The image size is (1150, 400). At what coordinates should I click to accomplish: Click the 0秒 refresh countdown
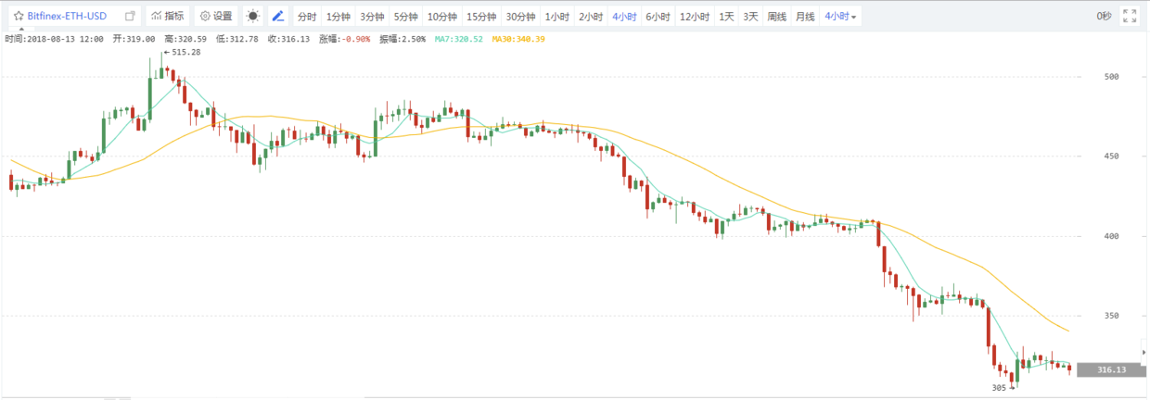(1104, 16)
